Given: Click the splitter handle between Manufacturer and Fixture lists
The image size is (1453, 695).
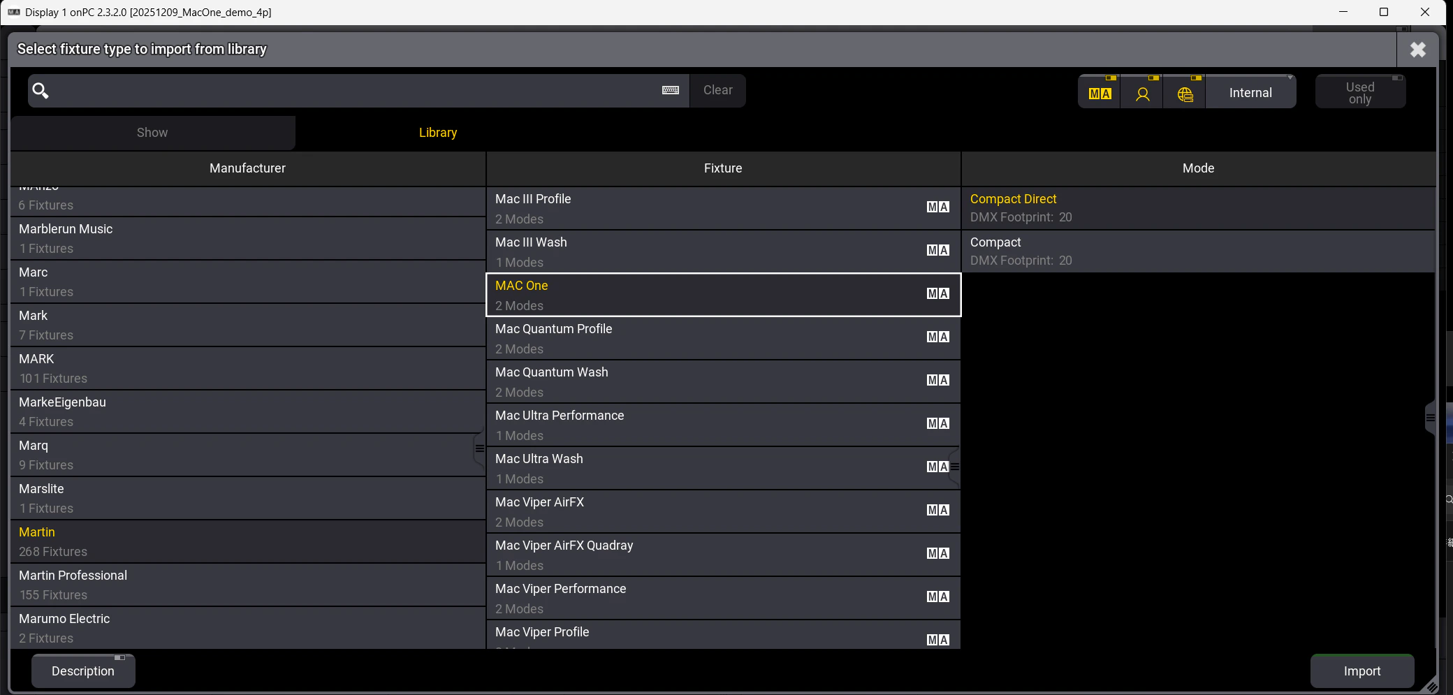Looking at the screenshot, I should tap(480, 448).
